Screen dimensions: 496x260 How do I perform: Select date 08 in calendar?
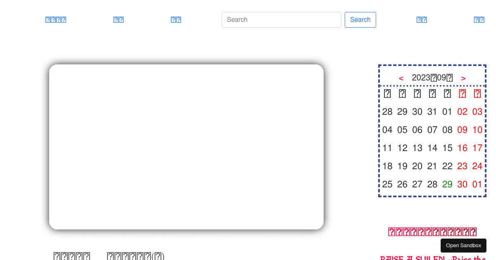[447, 130]
